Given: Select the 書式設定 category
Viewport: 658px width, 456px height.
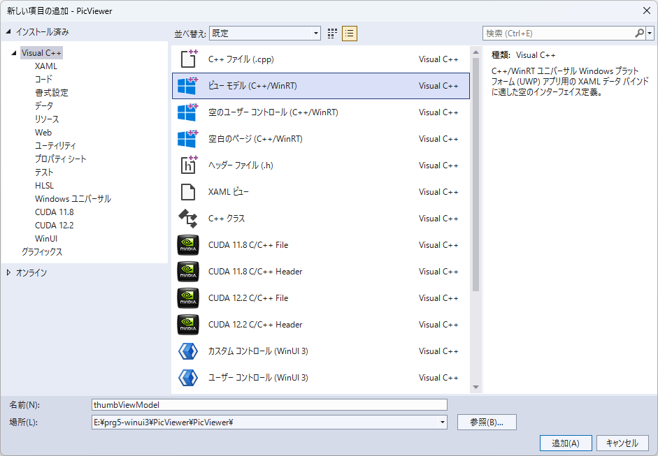Looking at the screenshot, I should pos(51,93).
